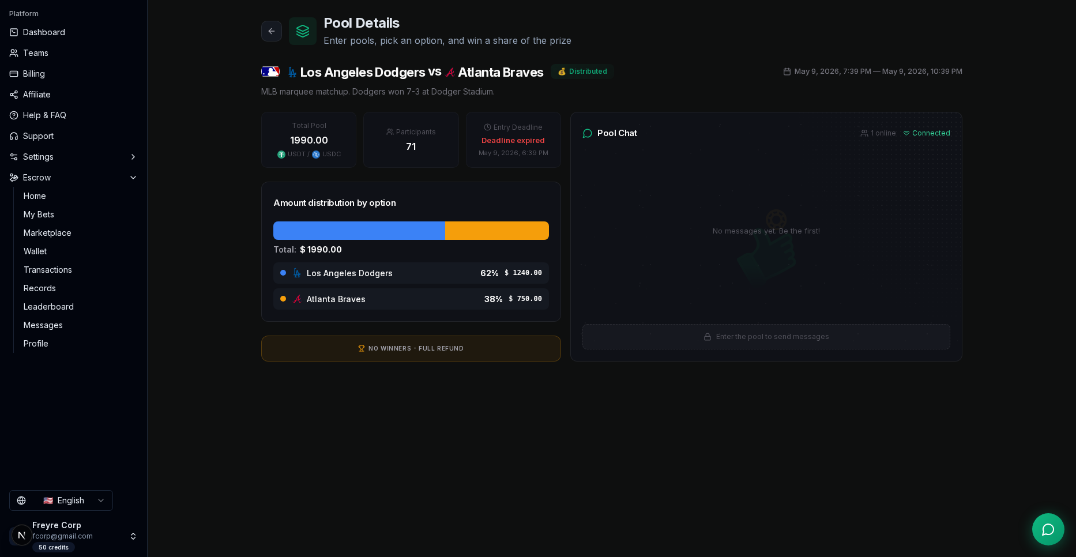The height and width of the screenshot is (557, 1076).
Task: Click the Dashboard sidebar icon
Action: (14, 32)
